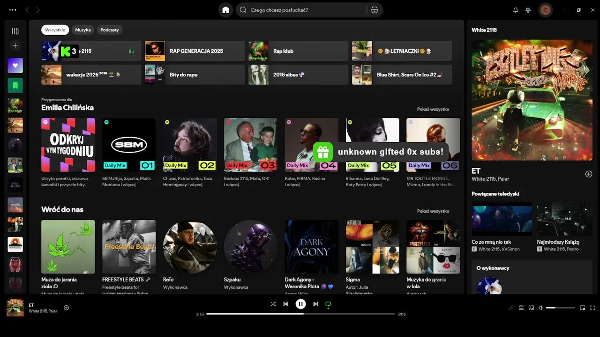Open the FREESTYLE BEATS playlist card
This screenshot has height=337, width=600.
129,256
